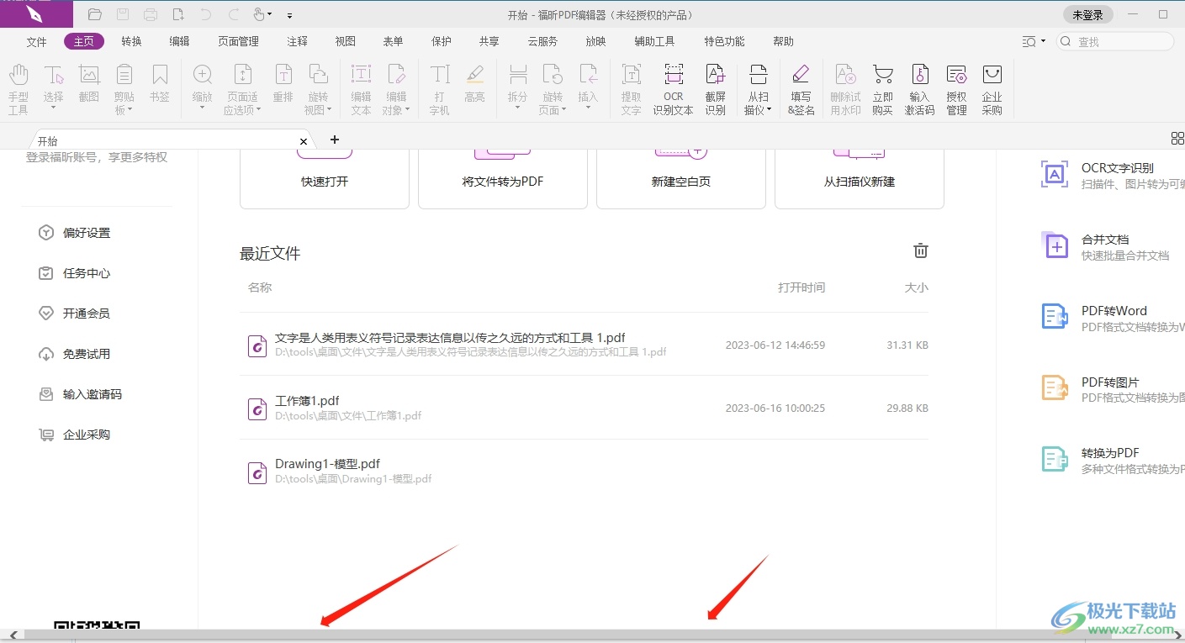Click the 企业采购 ribbon icon
1185x643 pixels.
coord(992,89)
